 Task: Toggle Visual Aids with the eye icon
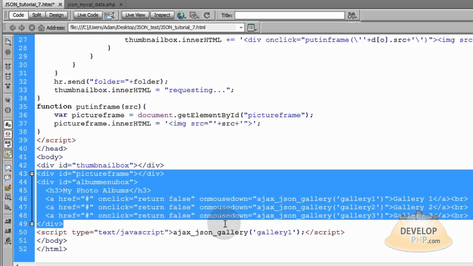click(x=194, y=15)
